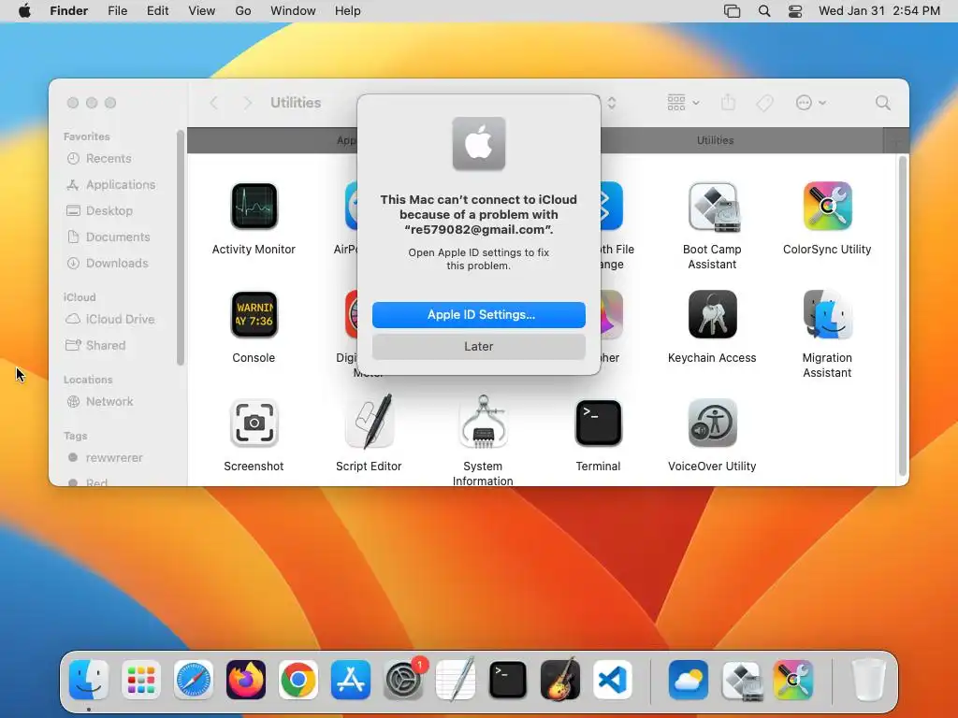The image size is (958, 718).
Task: Go forward in Finder toolbar
Action: point(247,103)
